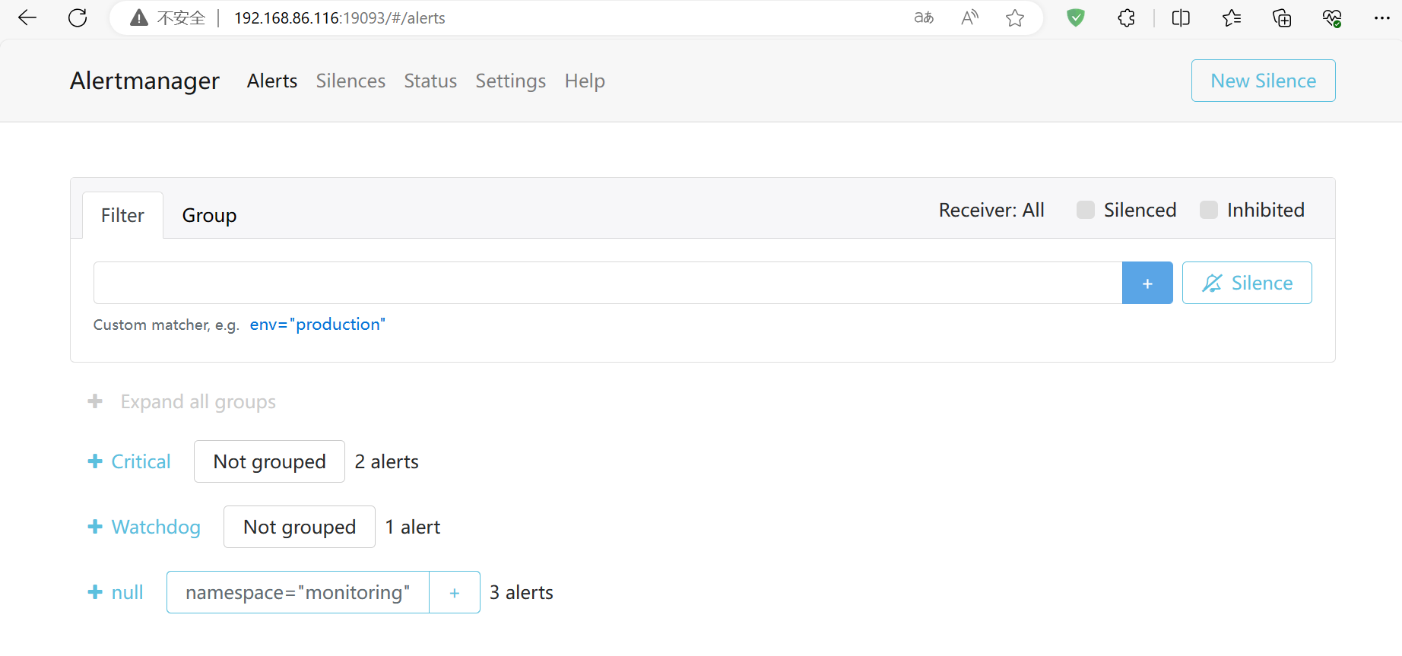
Task: Open the favorites list icon
Action: pos(1232,18)
